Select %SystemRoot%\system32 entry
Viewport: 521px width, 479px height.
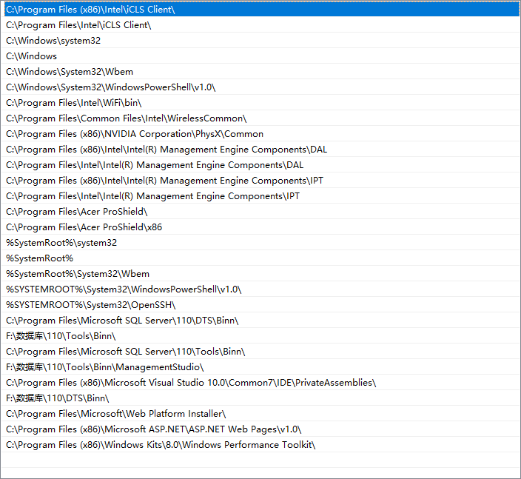[x=260, y=243]
